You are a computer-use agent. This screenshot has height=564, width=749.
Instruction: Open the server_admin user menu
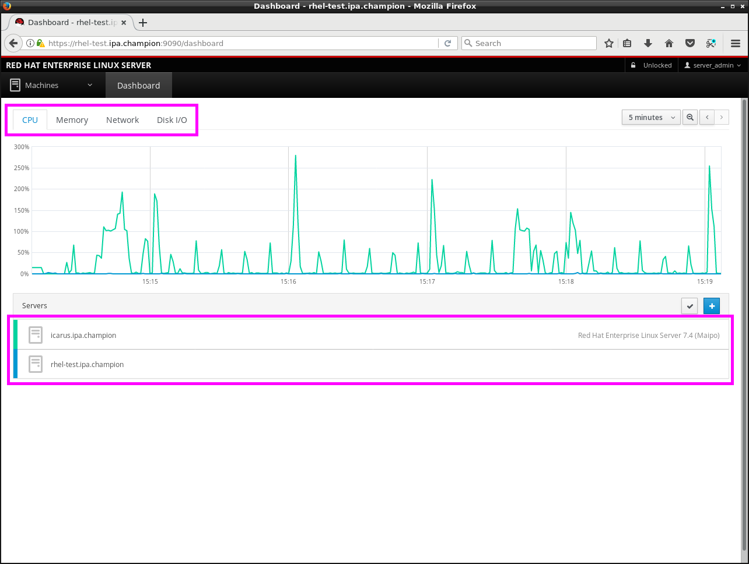point(713,65)
